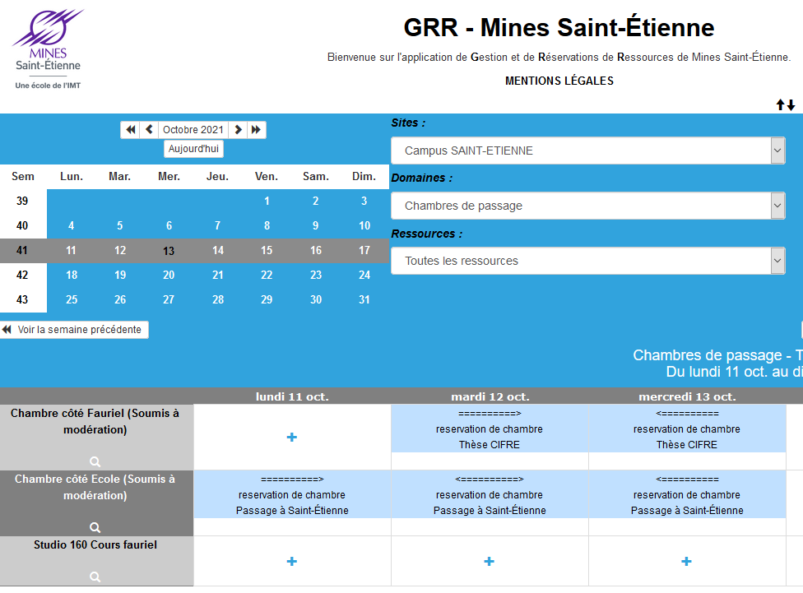Add reservation for Chambre côté Fauriel on lundi 11
Viewport: 803px width, 593px height.
[292, 437]
